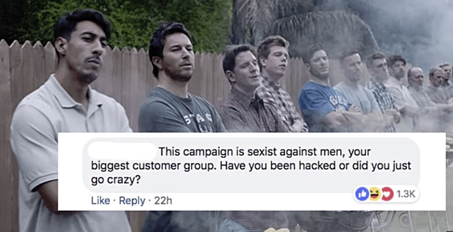Click the blue thumbs-up reaction icon
This screenshot has width=453, height=232.
point(362,194)
